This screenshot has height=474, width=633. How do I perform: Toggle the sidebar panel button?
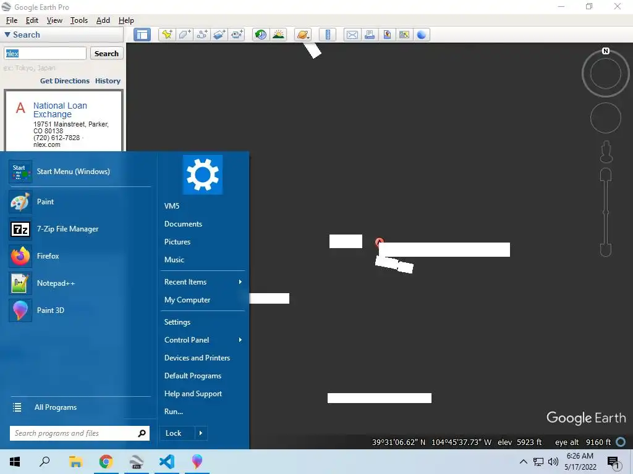click(x=142, y=35)
